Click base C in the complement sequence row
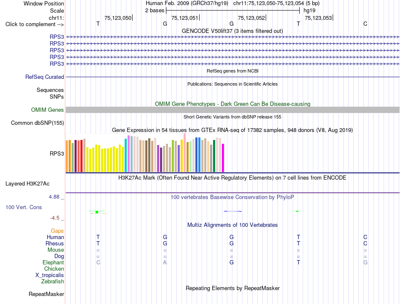Image resolution: width=400 pixels, height=304 pixels. tap(365, 24)
